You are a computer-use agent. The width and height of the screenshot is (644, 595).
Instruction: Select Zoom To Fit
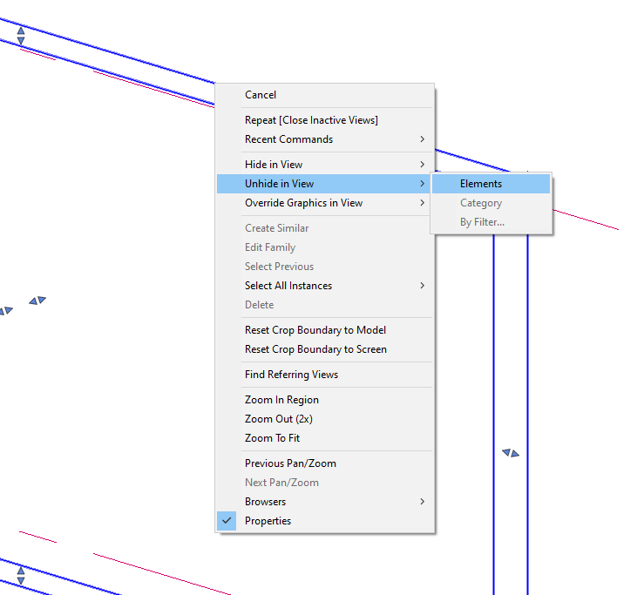click(x=324, y=438)
